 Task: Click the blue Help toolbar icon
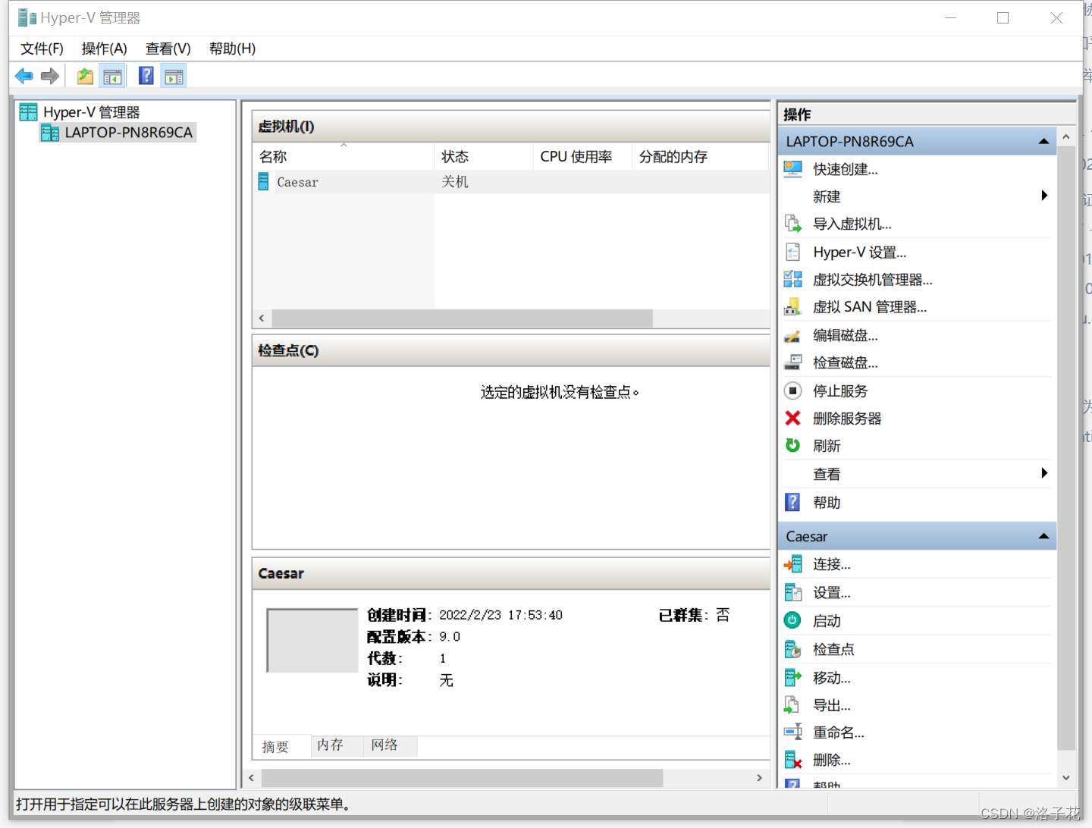[x=146, y=76]
